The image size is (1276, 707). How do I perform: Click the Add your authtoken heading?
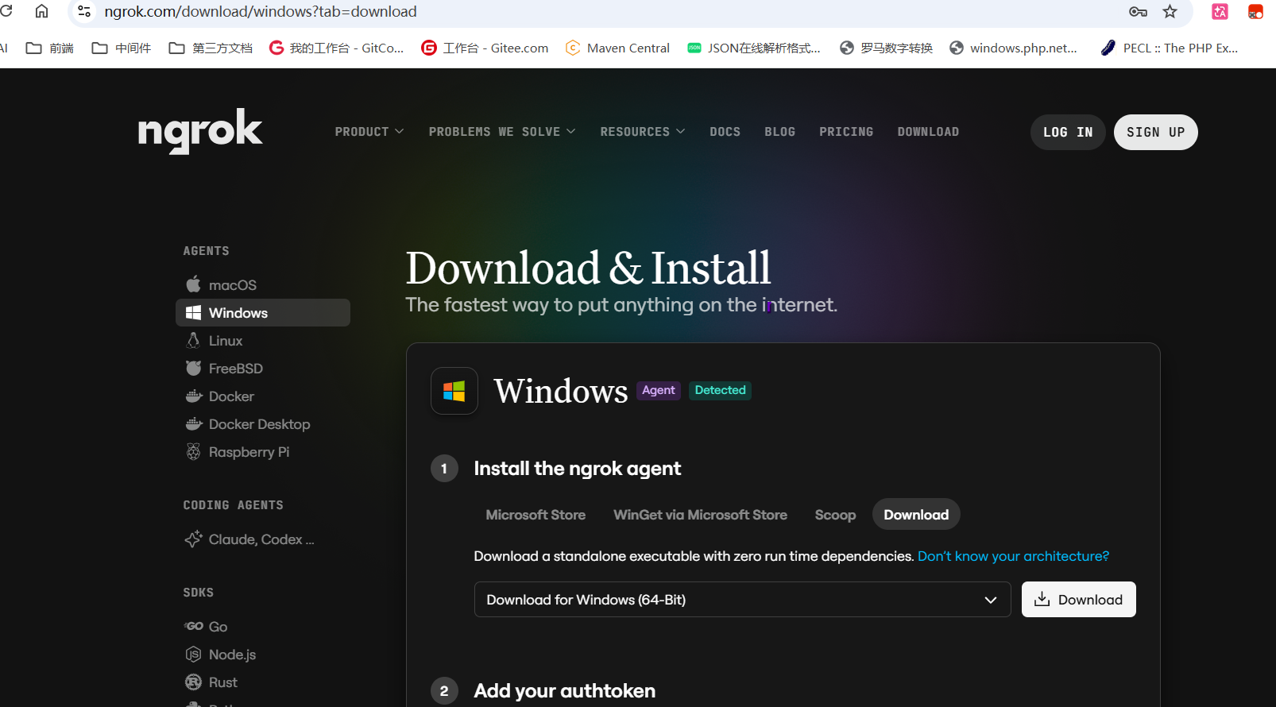[564, 691]
